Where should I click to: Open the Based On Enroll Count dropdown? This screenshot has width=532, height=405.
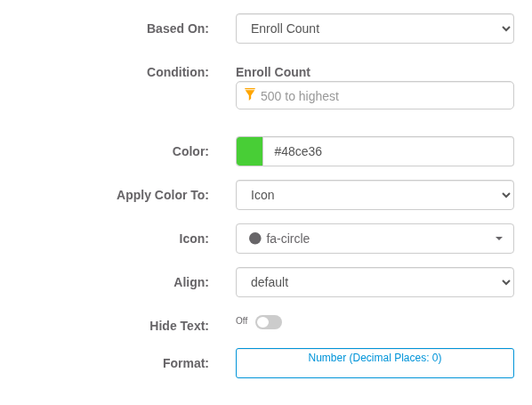[375, 28]
